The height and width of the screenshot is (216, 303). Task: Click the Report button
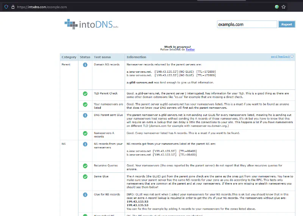(x=287, y=24)
